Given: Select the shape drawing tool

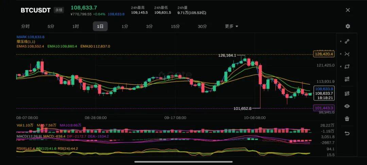Looking at the screenshot, I should (347, 67).
